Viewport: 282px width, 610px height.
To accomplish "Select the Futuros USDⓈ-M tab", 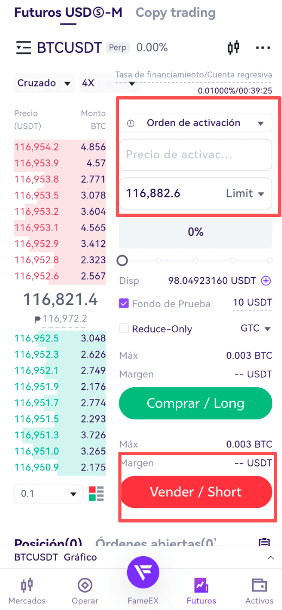I will [68, 13].
